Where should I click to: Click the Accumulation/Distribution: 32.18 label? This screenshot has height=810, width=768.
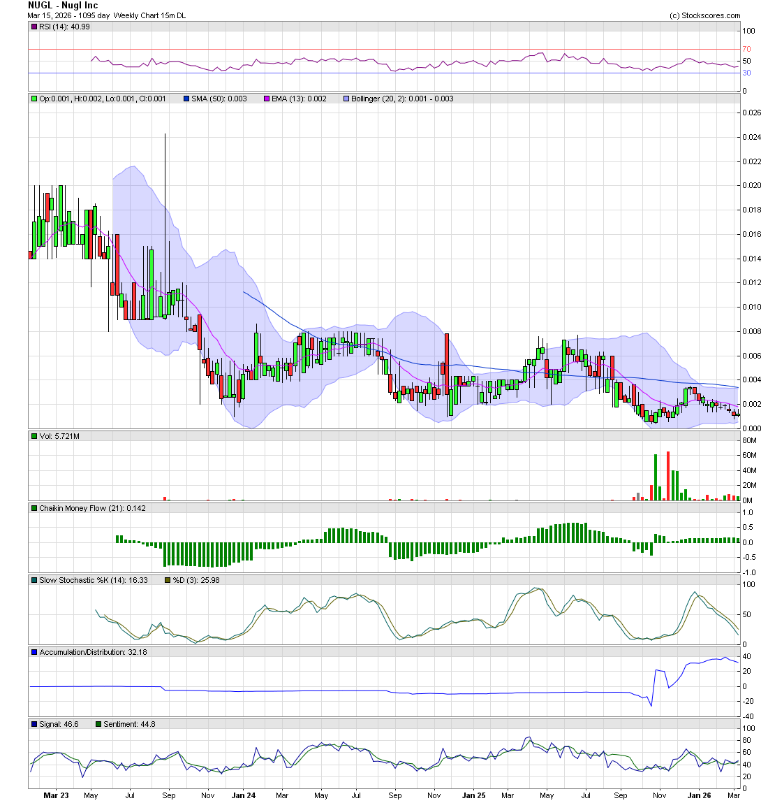tap(94, 653)
